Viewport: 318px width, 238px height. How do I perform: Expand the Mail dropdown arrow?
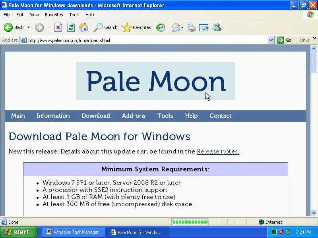tap(182, 27)
